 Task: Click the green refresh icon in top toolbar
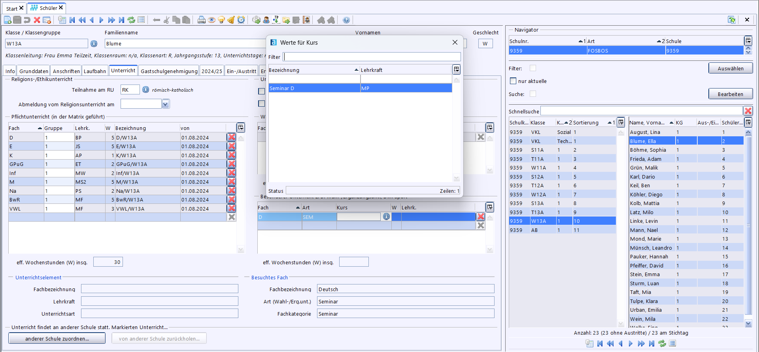click(131, 20)
